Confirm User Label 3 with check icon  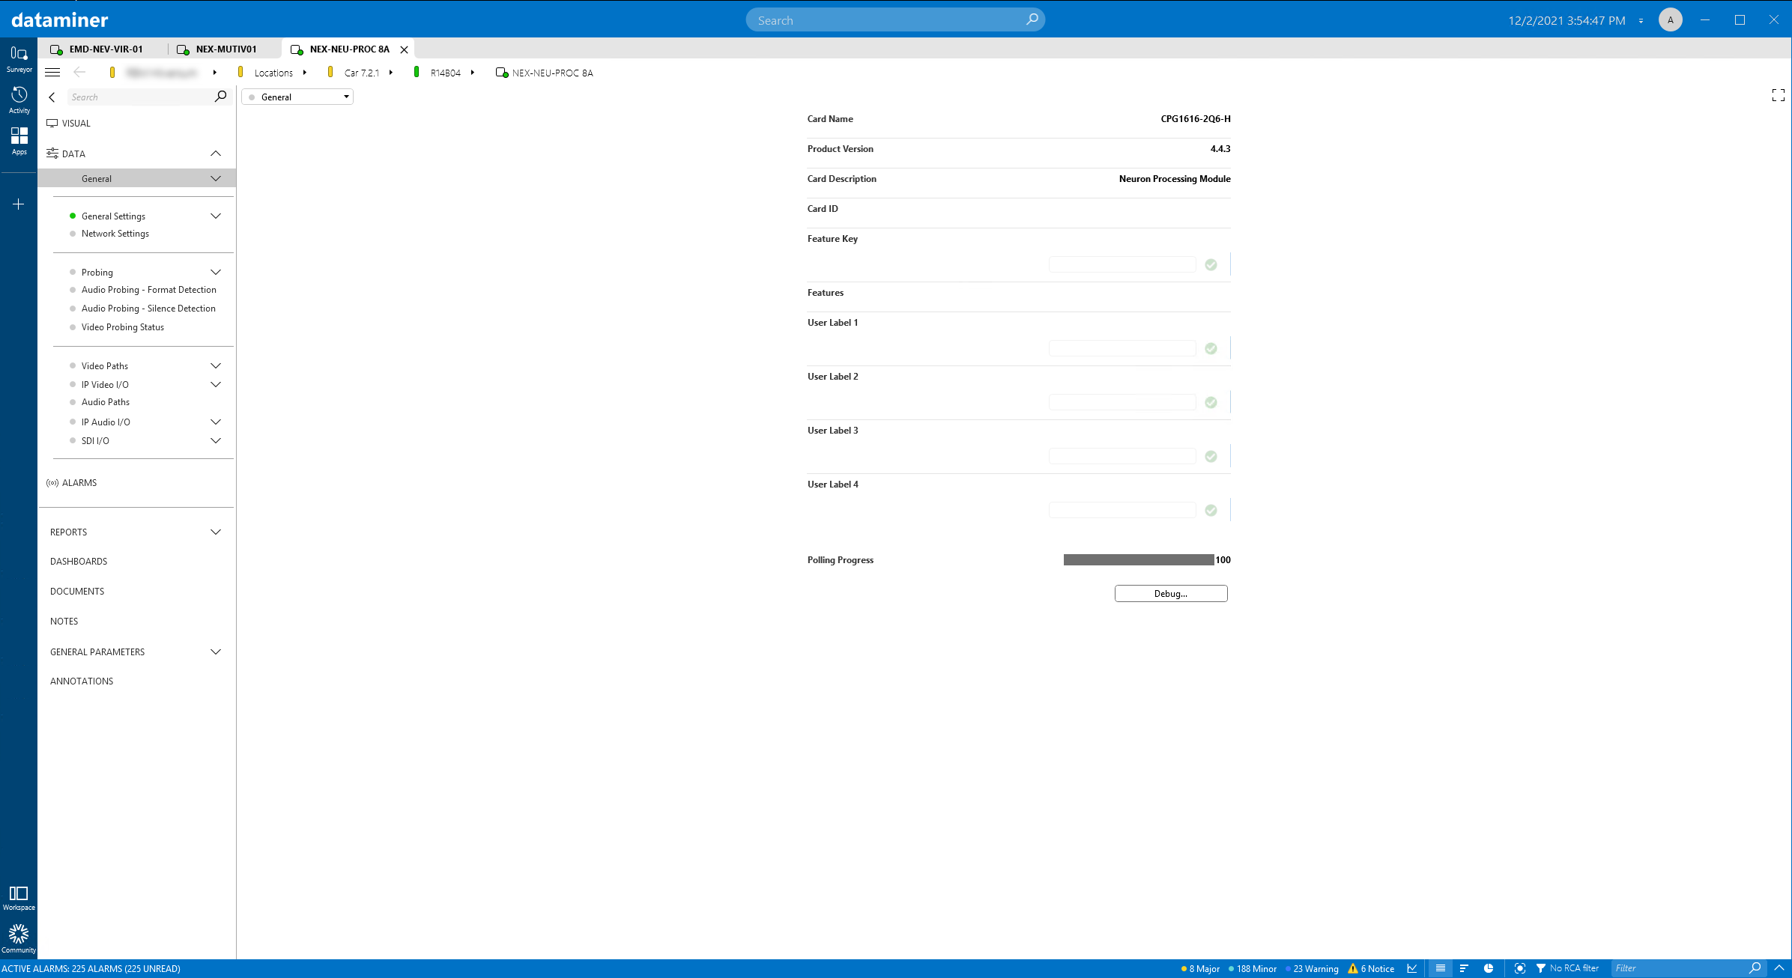tap(1211, 456)
